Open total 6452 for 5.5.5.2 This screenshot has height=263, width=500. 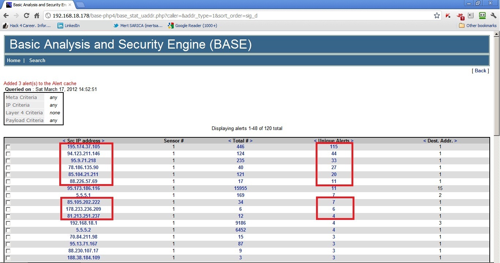click(240, 230)
